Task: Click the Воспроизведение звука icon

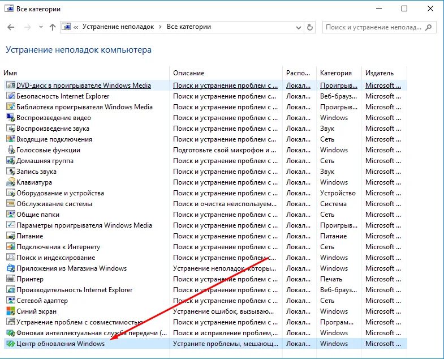Action: [x=11, y=129]
